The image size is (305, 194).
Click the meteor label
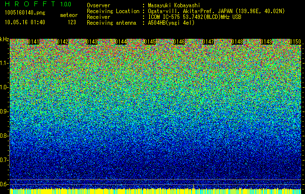pos(69,16)
